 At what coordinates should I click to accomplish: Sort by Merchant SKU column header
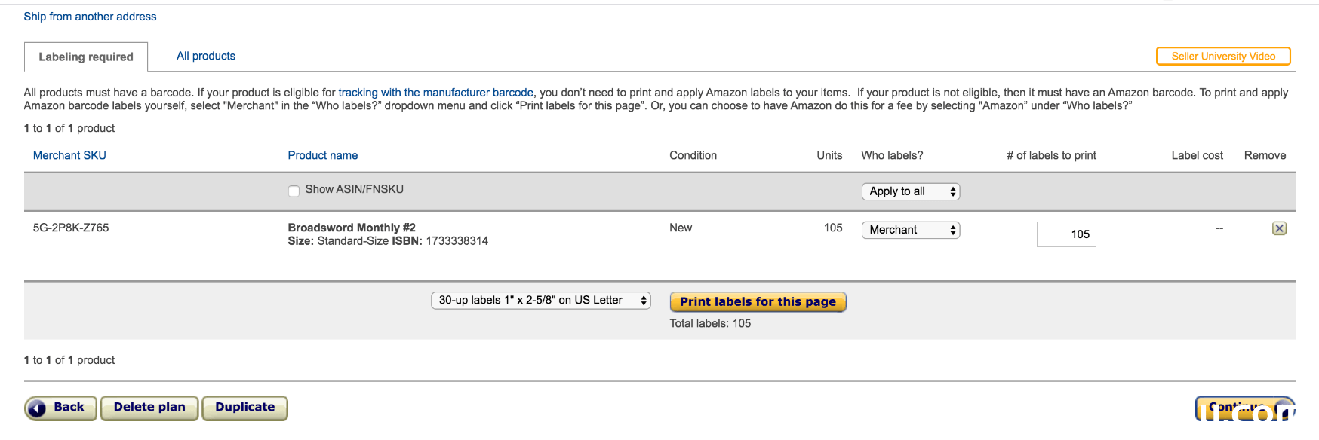69,155
